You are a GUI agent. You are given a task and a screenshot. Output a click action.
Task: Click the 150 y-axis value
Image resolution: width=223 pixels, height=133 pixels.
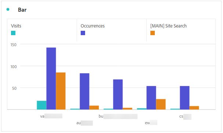point(14,45)
